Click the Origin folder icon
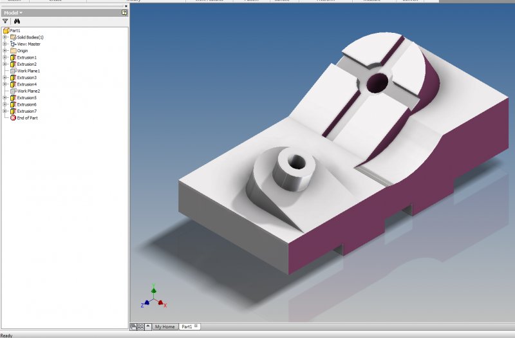 (13, 51)
